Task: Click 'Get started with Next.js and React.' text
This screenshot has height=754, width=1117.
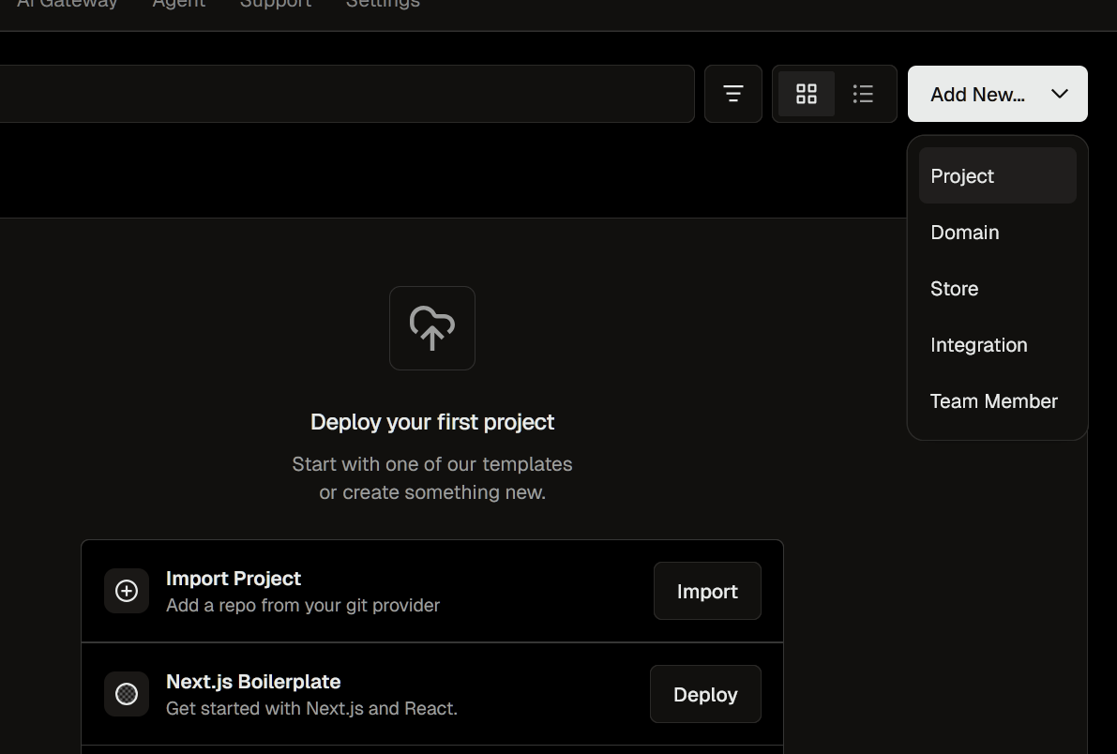Action: click(x=312, y=708)
